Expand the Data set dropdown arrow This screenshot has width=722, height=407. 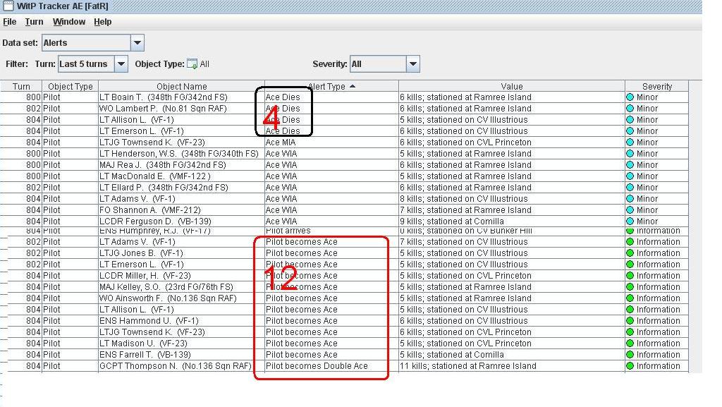[137, 43]
